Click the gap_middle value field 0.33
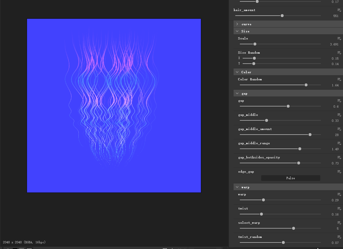 [335, 121]
